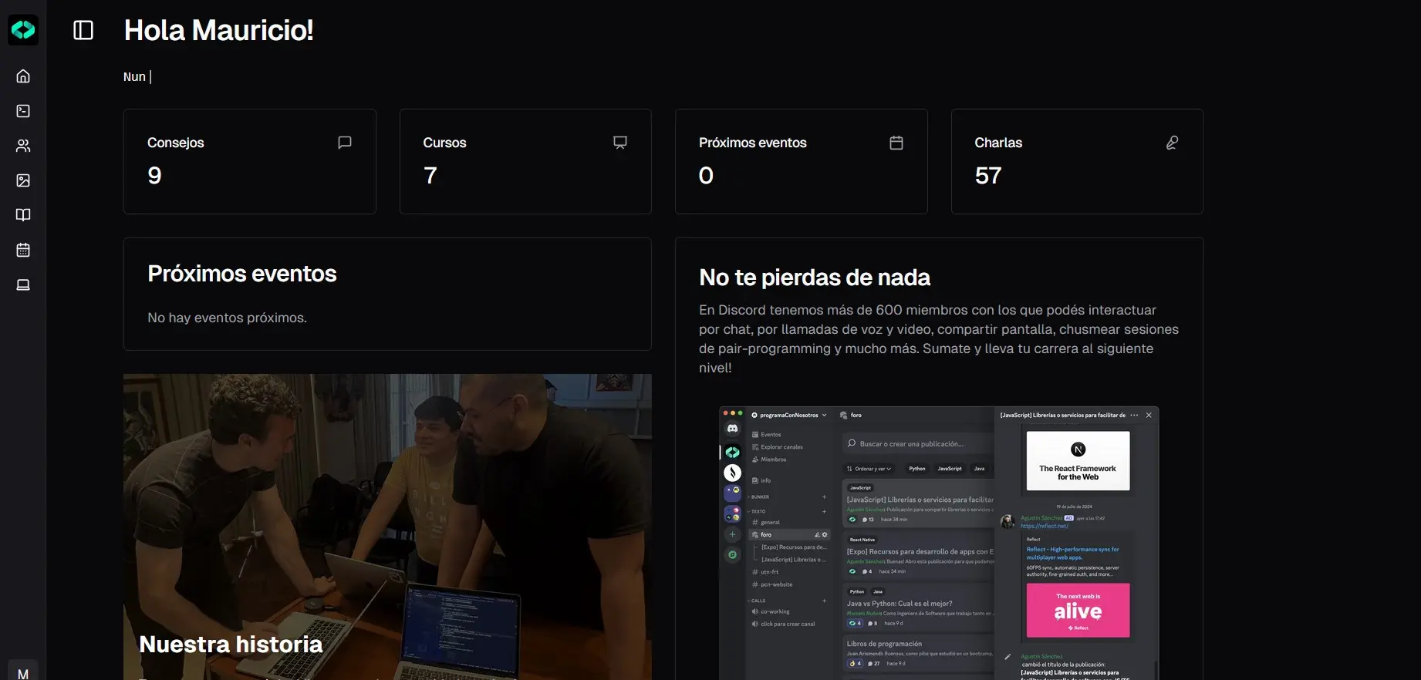Toggle the sidebar panel button
The width and height of the screenshot is (1421, 680).
pos(83,30)
